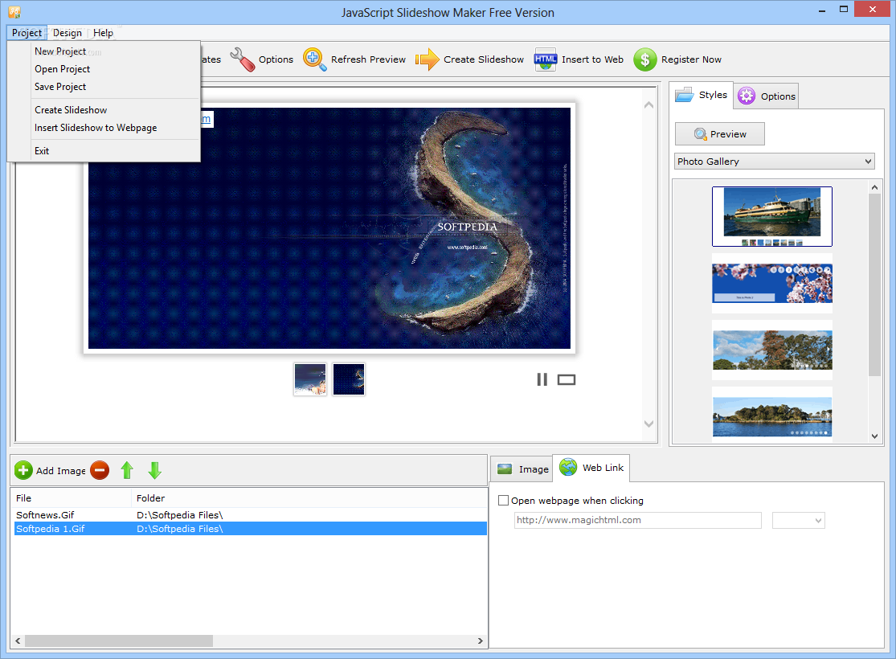Select Insert Slideshow to Webpage menu item

96,128
